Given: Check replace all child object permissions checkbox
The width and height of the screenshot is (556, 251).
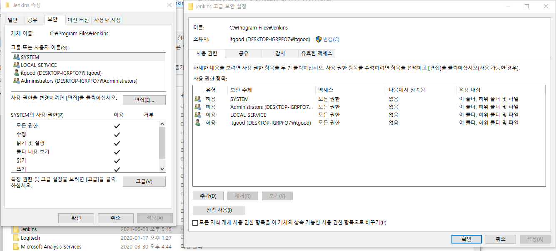Looking at the screenshot, I should 195,223.
